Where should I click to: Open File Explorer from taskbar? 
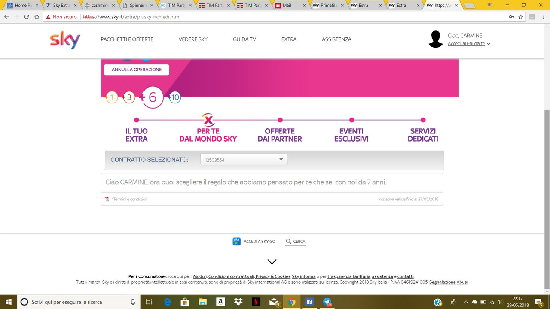coord(203,302)
